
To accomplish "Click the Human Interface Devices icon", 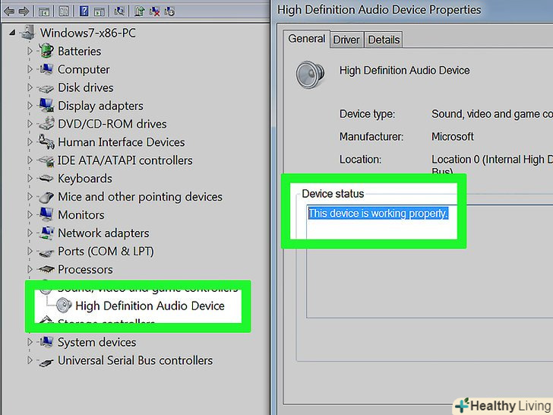I will click(x=46, y=141).
